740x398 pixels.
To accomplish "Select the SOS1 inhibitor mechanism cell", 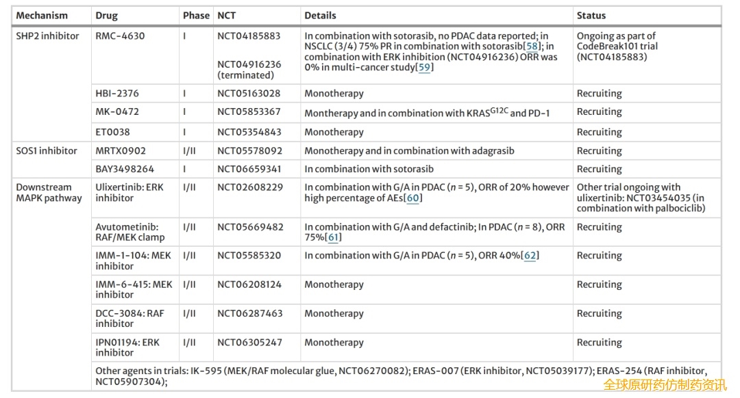I will click(x=47, y=151).
